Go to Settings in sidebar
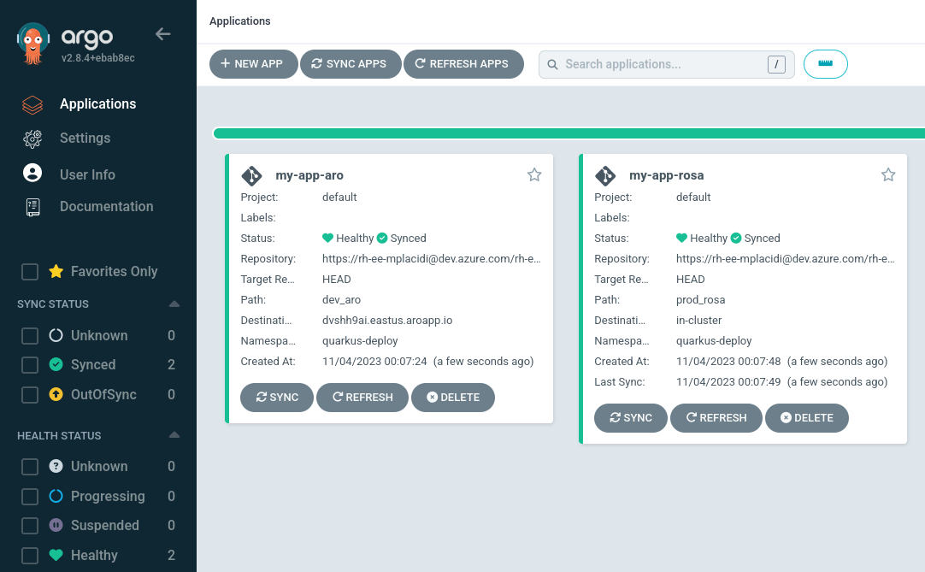 [x=85, y=138]
